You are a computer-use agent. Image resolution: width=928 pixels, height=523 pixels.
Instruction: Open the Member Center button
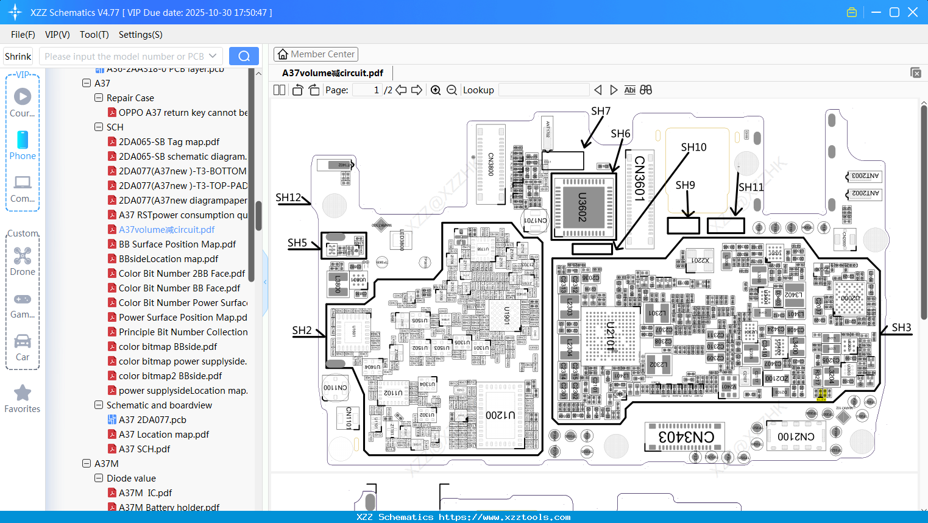(x=316, y=54)
